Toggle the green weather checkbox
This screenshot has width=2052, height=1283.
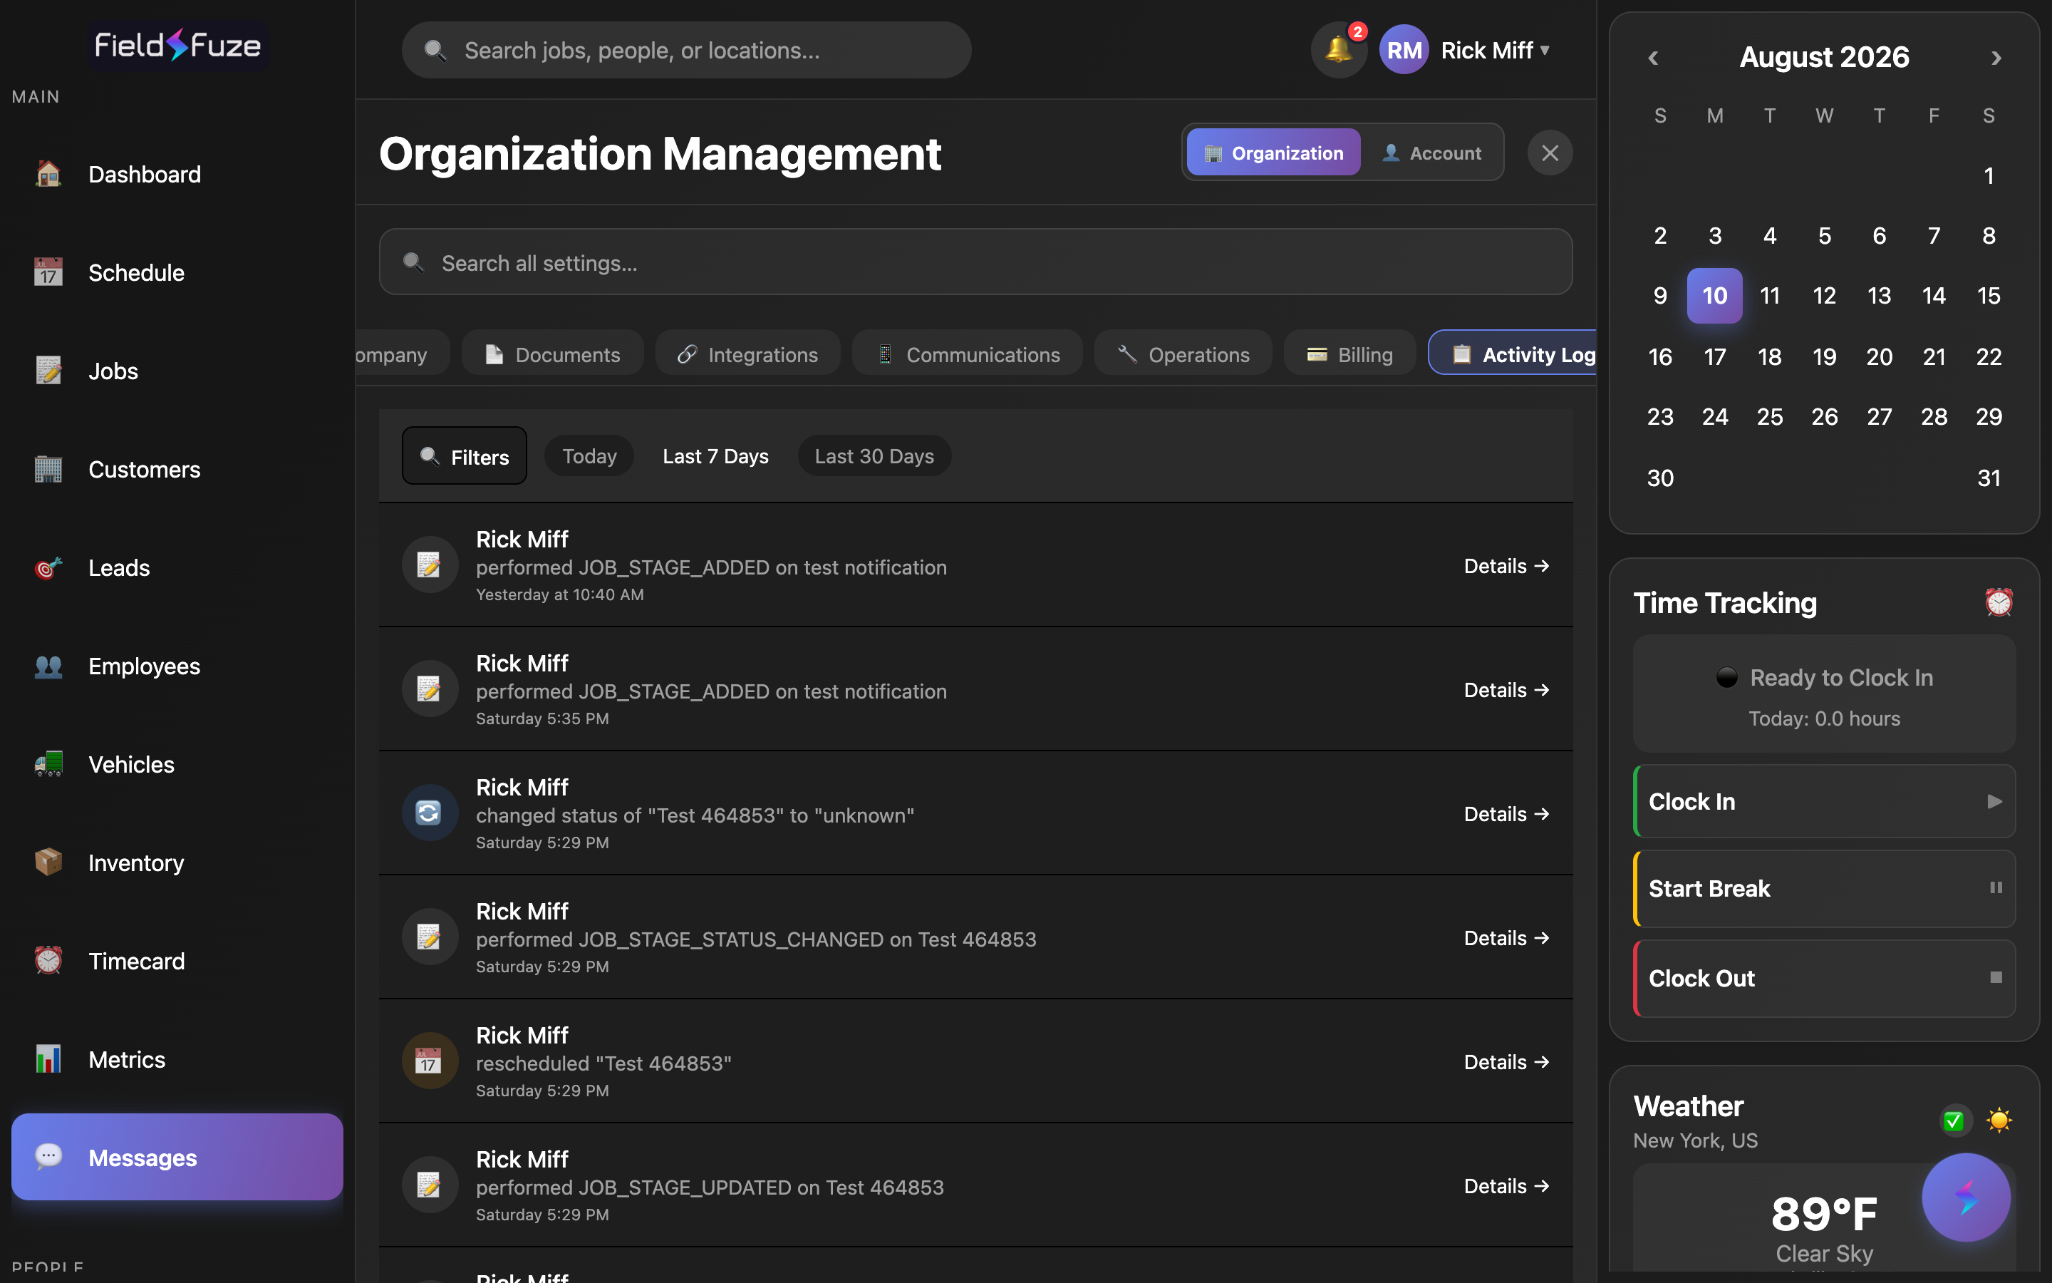tap(1954, 1121)
